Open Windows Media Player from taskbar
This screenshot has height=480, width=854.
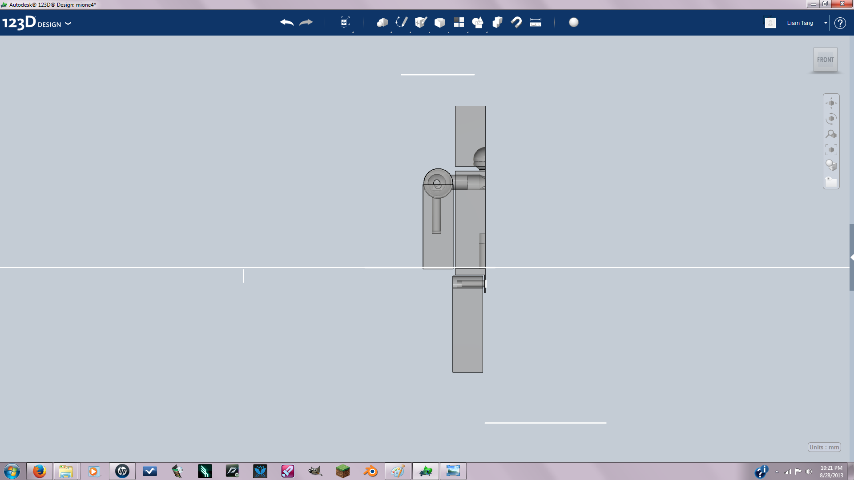[x=94, y=471]
